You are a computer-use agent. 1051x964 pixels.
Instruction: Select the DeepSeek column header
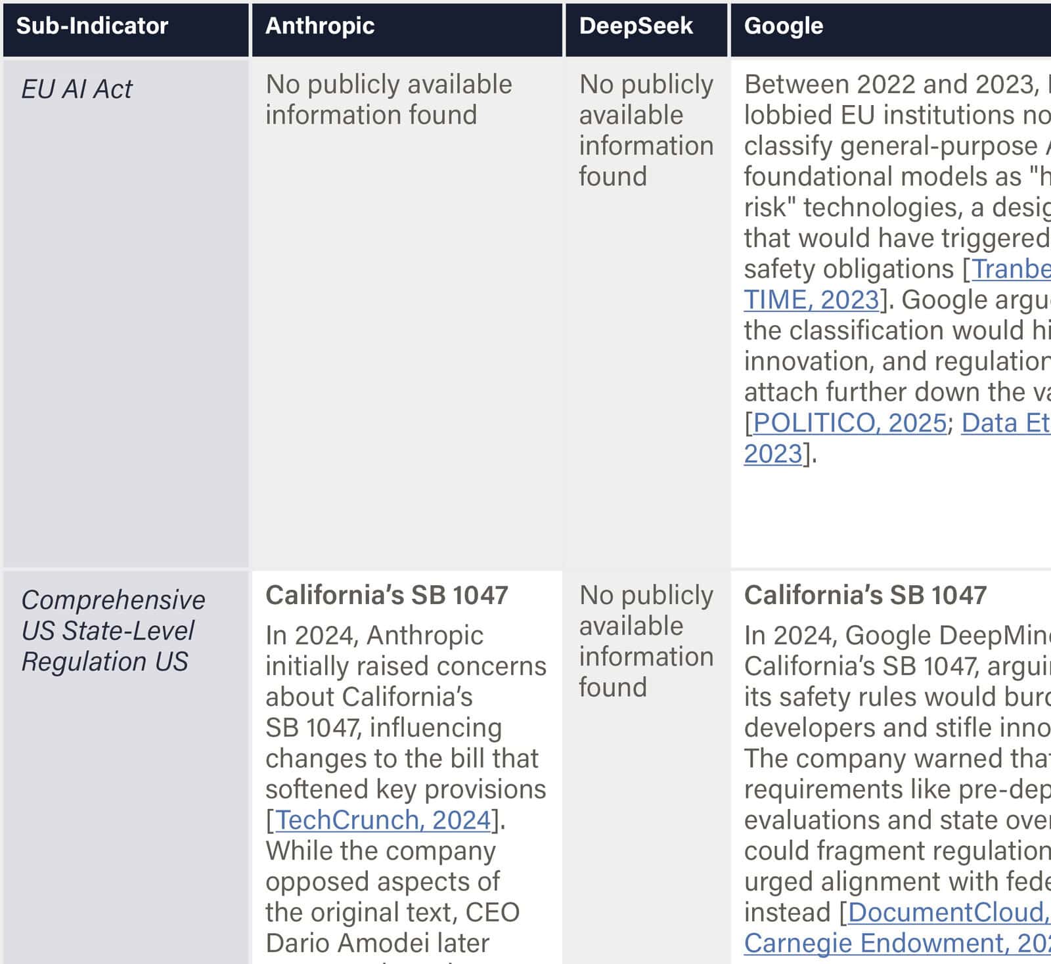(x=646, y=29)
